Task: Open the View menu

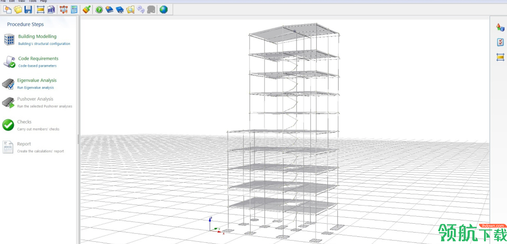Action: 22,1
